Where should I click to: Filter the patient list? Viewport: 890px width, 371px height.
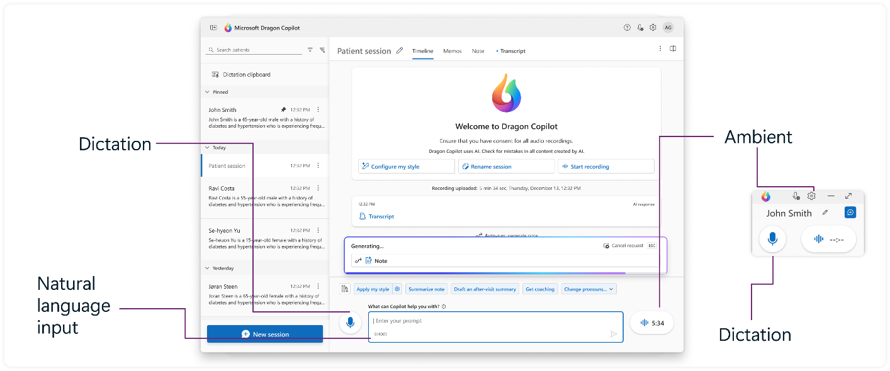point(310,50)
